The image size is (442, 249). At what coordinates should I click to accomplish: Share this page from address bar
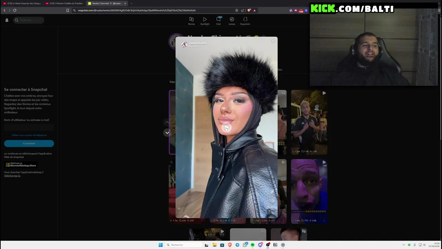click(x=242, y=10)
